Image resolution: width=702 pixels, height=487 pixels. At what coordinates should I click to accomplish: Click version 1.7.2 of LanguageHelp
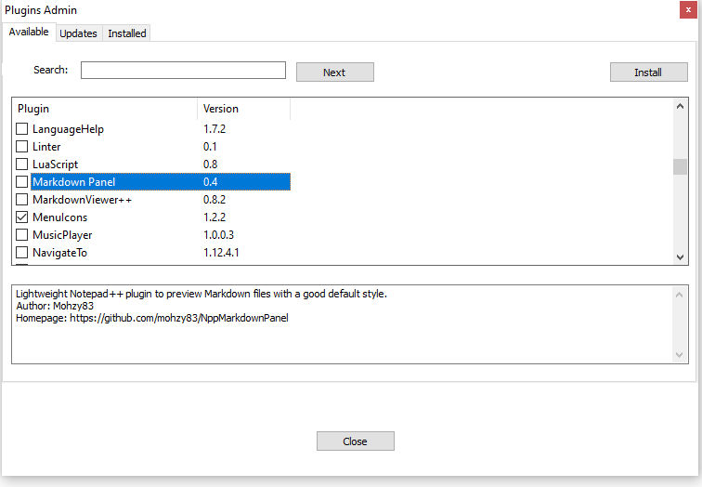(x=214, y=129)
